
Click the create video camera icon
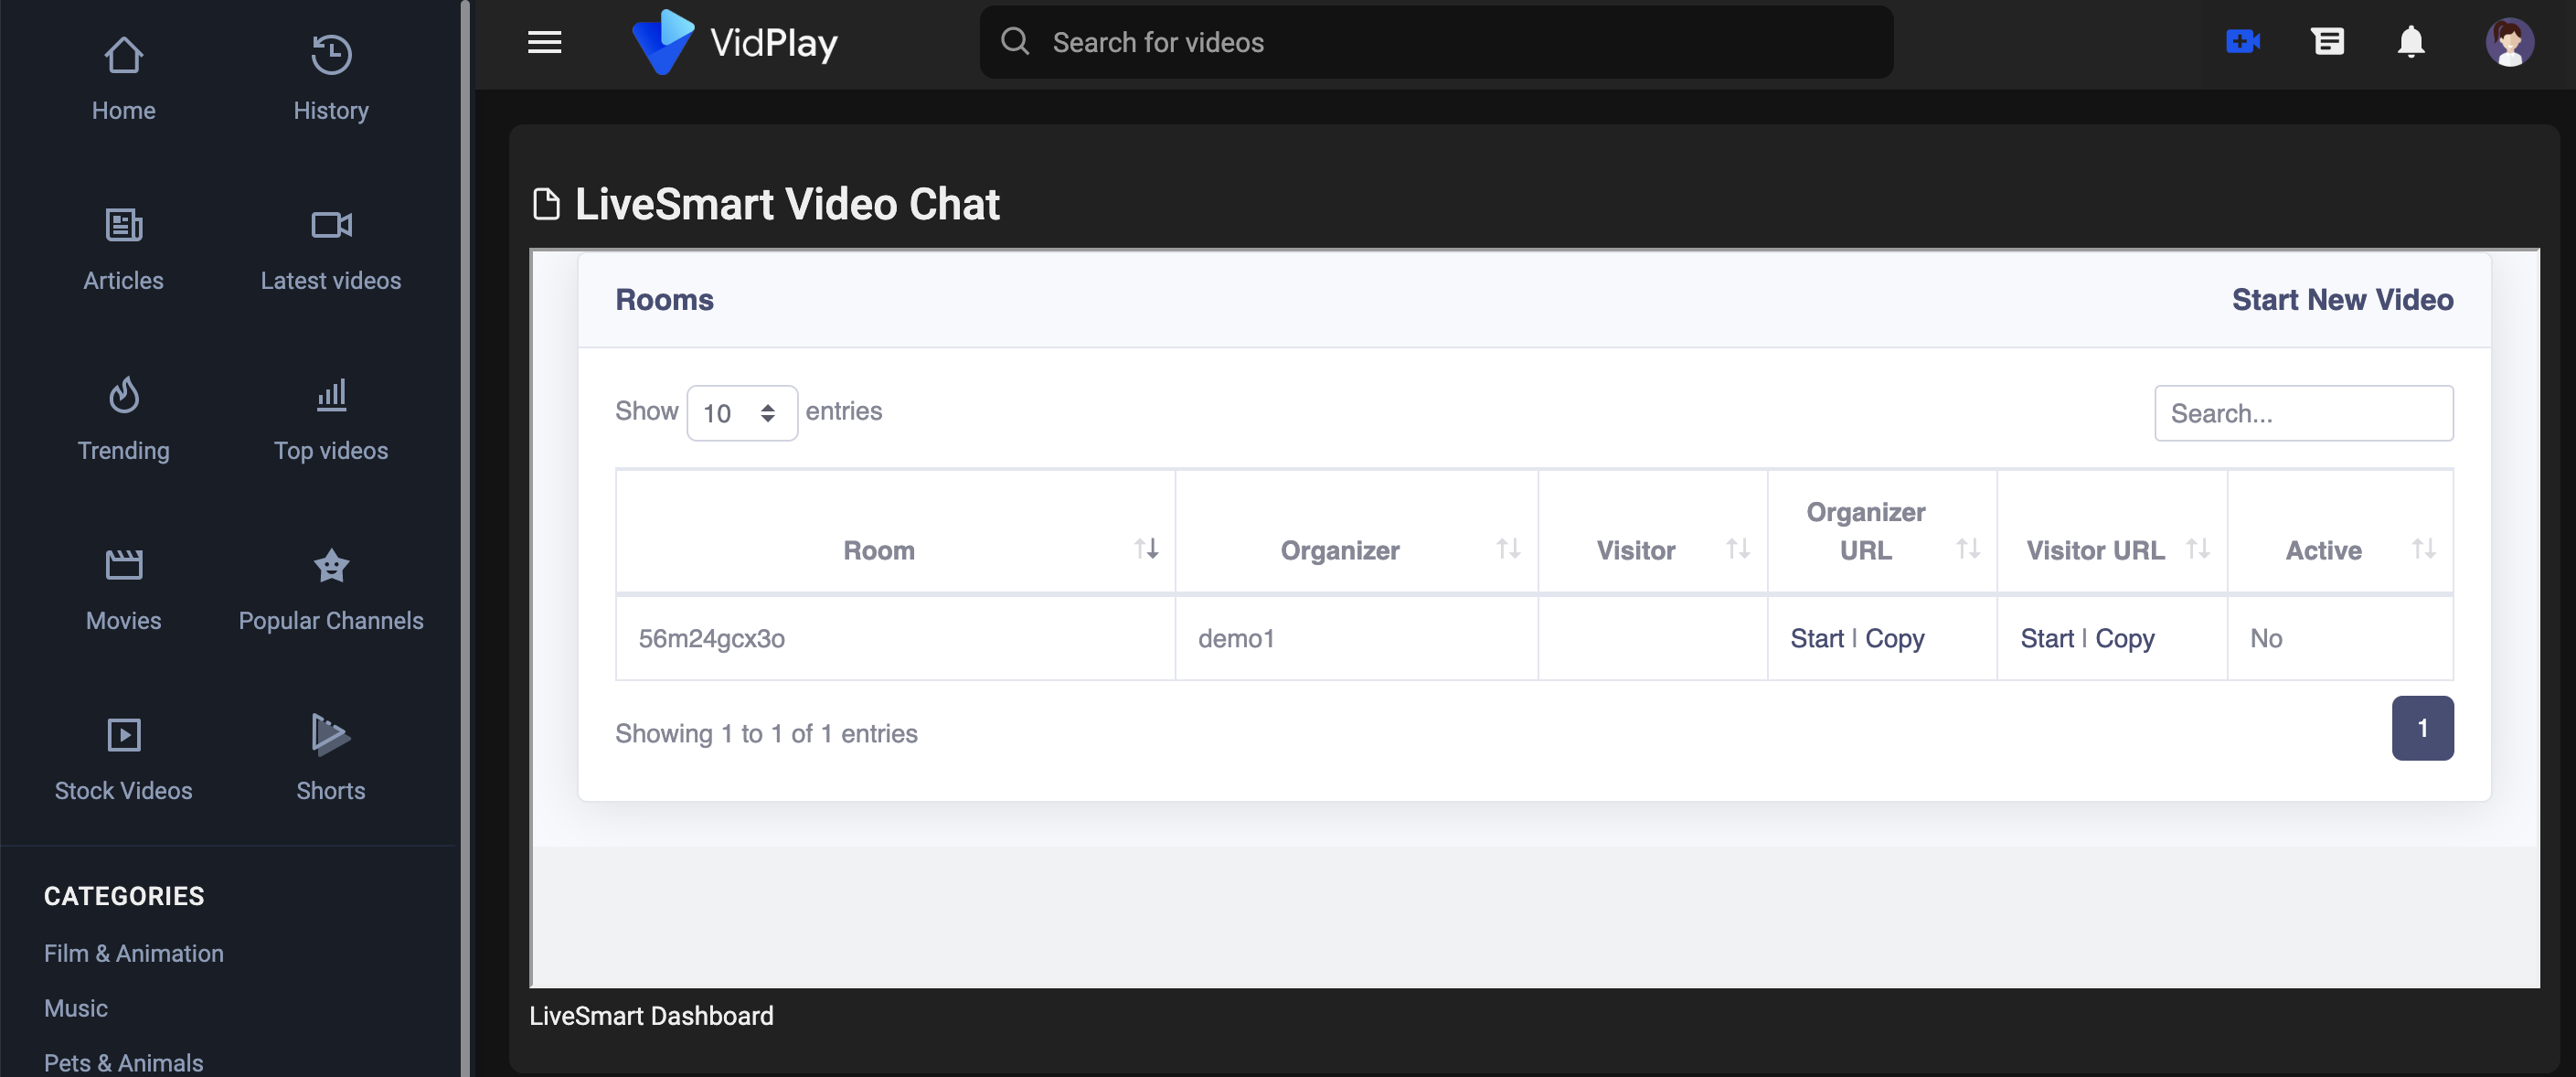coord(2242,41)
